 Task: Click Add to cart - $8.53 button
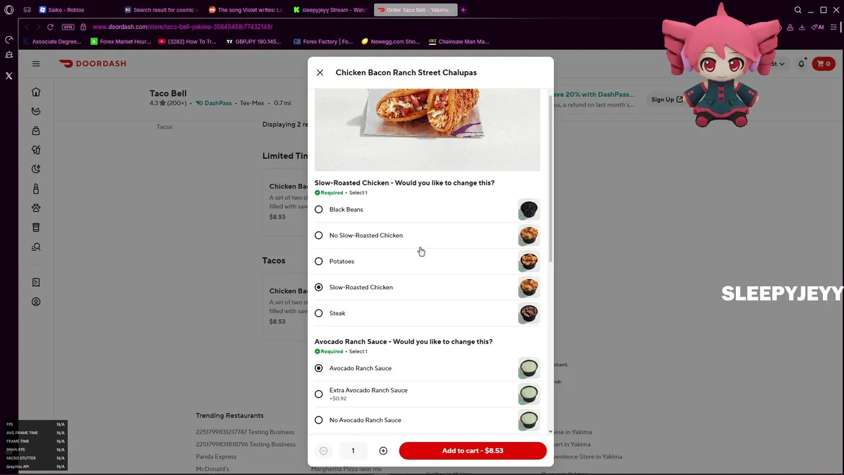point(473,451)
